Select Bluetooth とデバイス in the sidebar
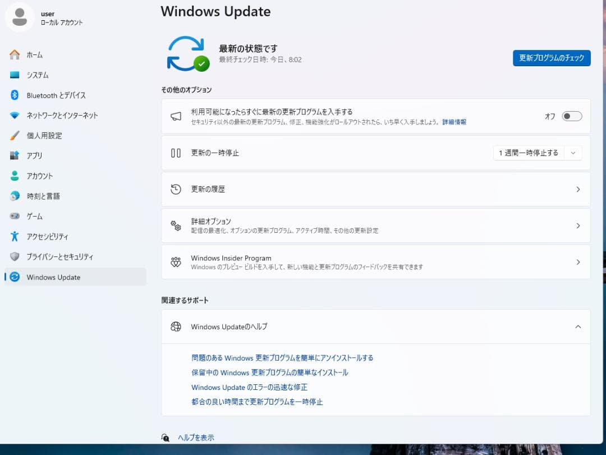This screenshot has width=606, height=455. pyautogui.click(x=56, y=95)
